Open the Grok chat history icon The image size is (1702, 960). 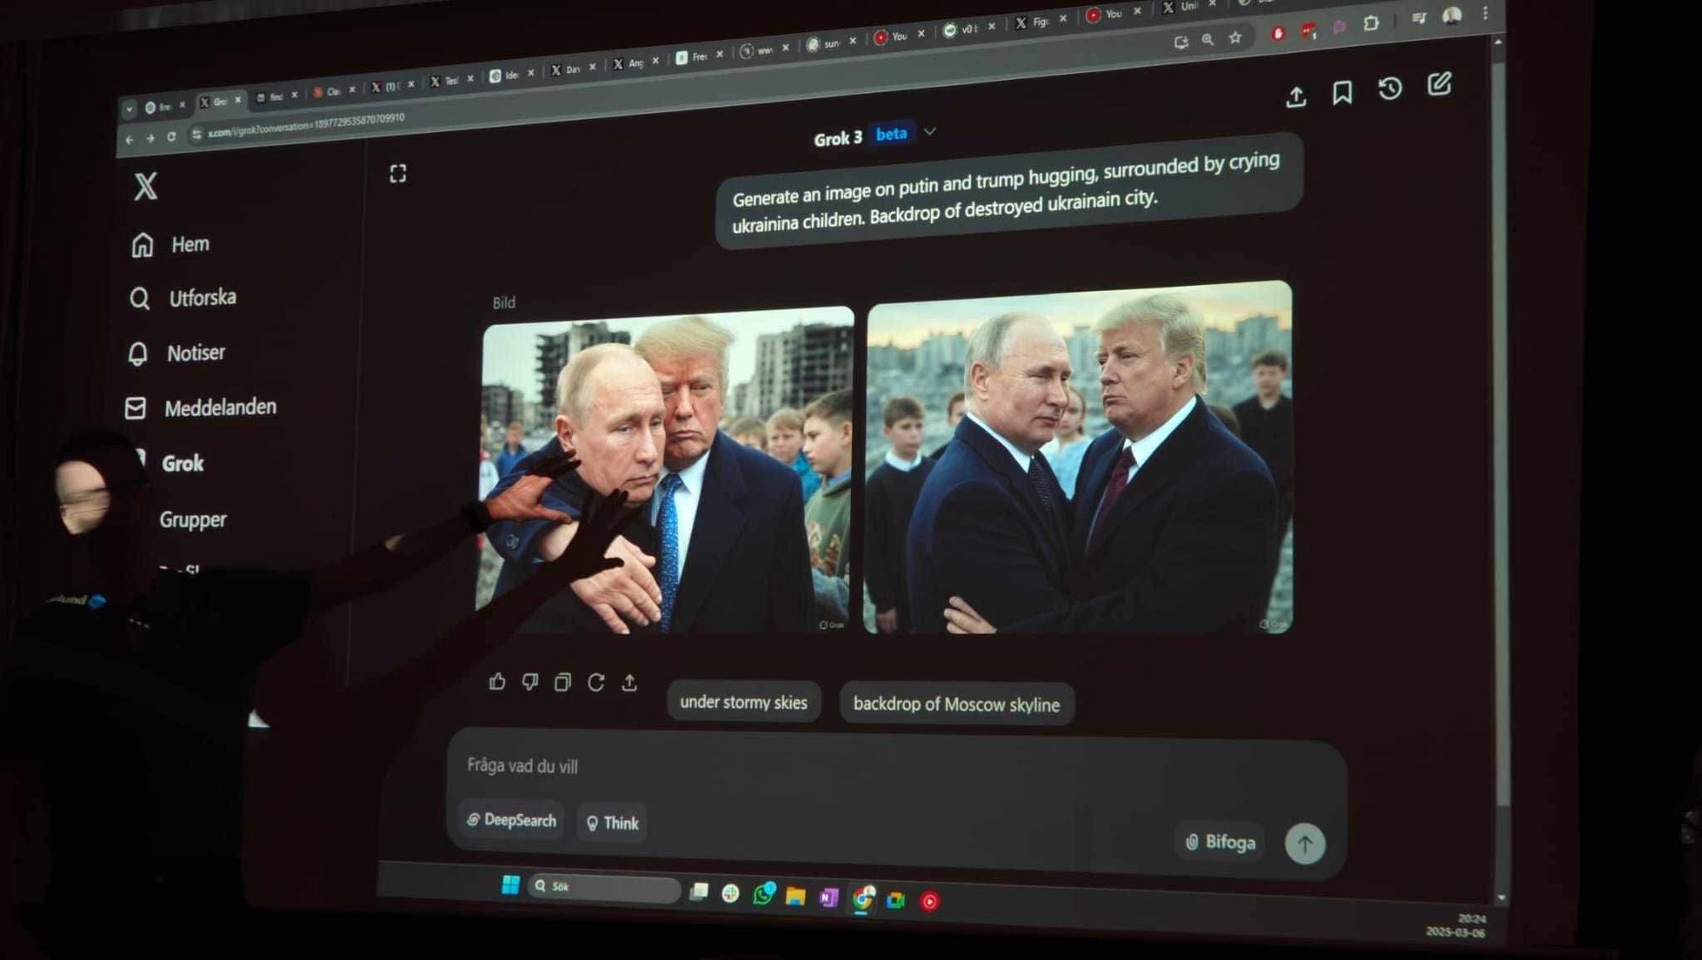(1390, 89)
